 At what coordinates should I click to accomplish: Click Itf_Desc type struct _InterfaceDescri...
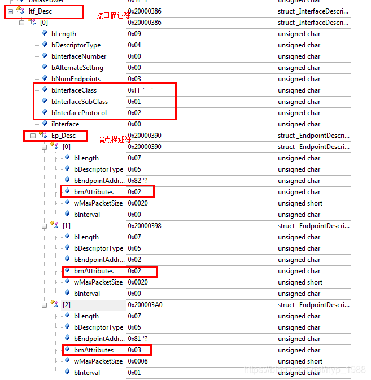[x=313, y=11]
